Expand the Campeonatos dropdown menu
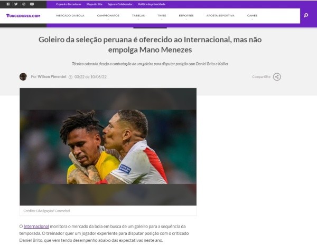 click(108, 15)
